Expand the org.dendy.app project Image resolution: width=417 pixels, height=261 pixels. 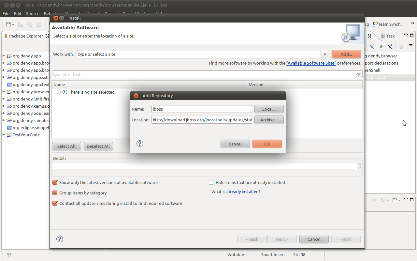click(x=4, y=56)
